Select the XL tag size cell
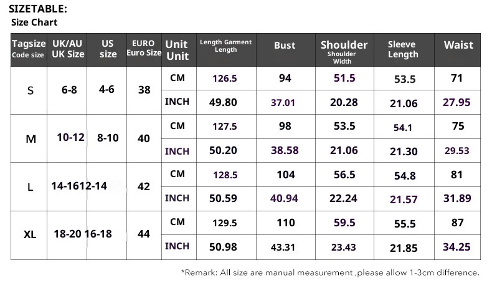The height and width of the screenshot is (293, 492). (x=30, y=235)
